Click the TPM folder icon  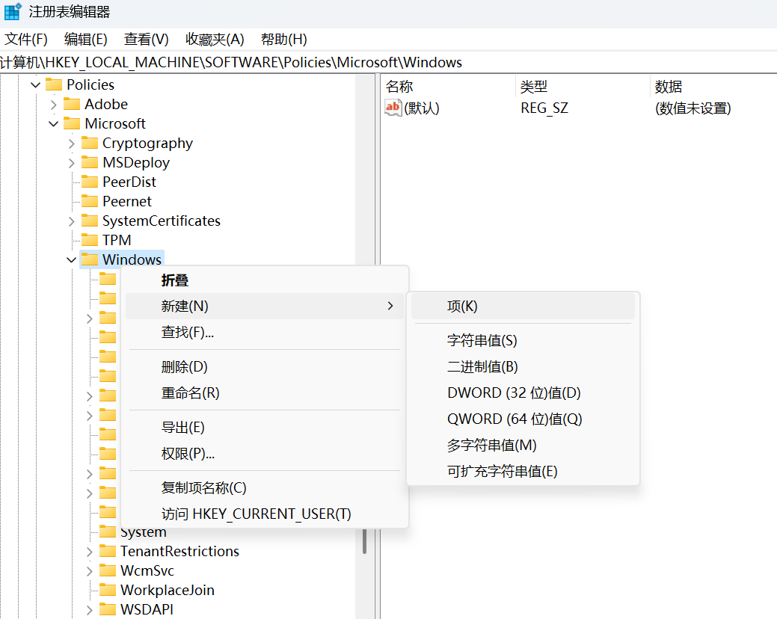click(90, 240)
